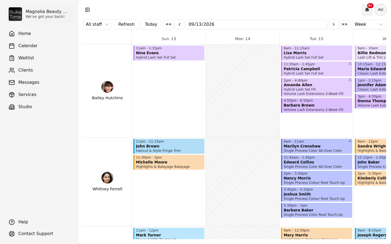Open Joshua Smith Root Touch-Up appointment

(x=317, y=194)
